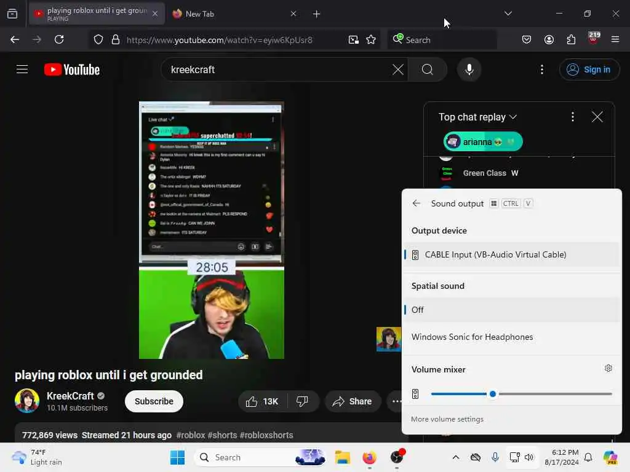Open Firefox from the taskbar
Screen dimensions: 630x472
[x=369, y=457]
